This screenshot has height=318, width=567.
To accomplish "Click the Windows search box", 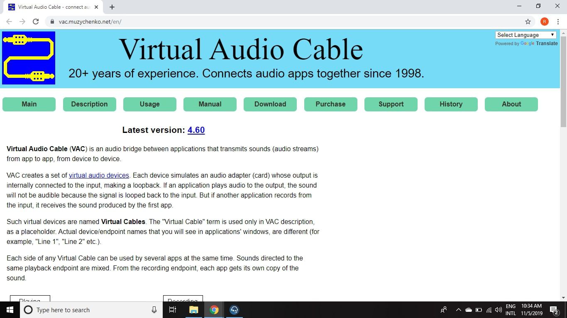I will pos(90,310).
